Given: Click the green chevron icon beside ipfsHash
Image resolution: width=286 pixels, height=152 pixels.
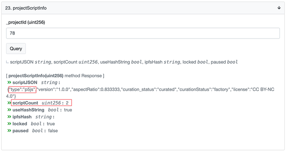Looking at the screenshot, I should point(9,117).
